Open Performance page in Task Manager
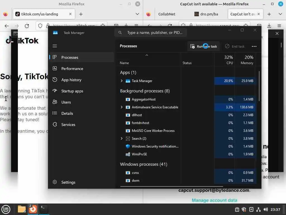 [82, 69]
